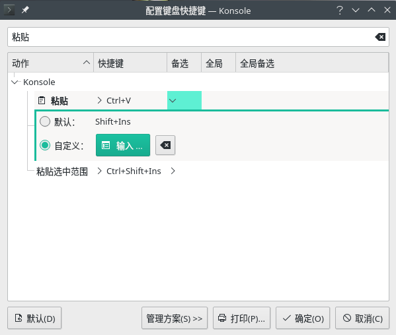This screenshot has width=396, height=335.
Task: Open 管理方案(S) options
Action: pos(175,318)
